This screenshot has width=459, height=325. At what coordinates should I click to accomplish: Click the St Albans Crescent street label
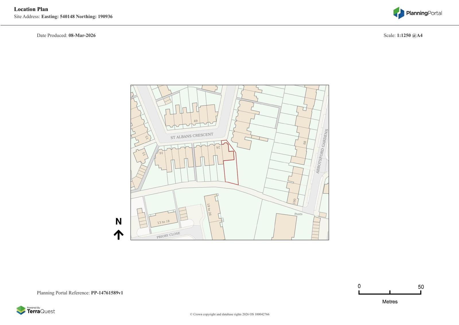click(192, 136)
